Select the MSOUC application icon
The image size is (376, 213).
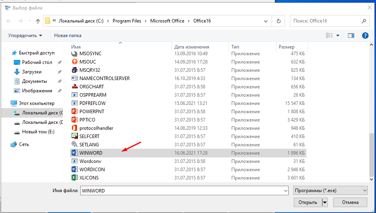[x=74, y=62]
